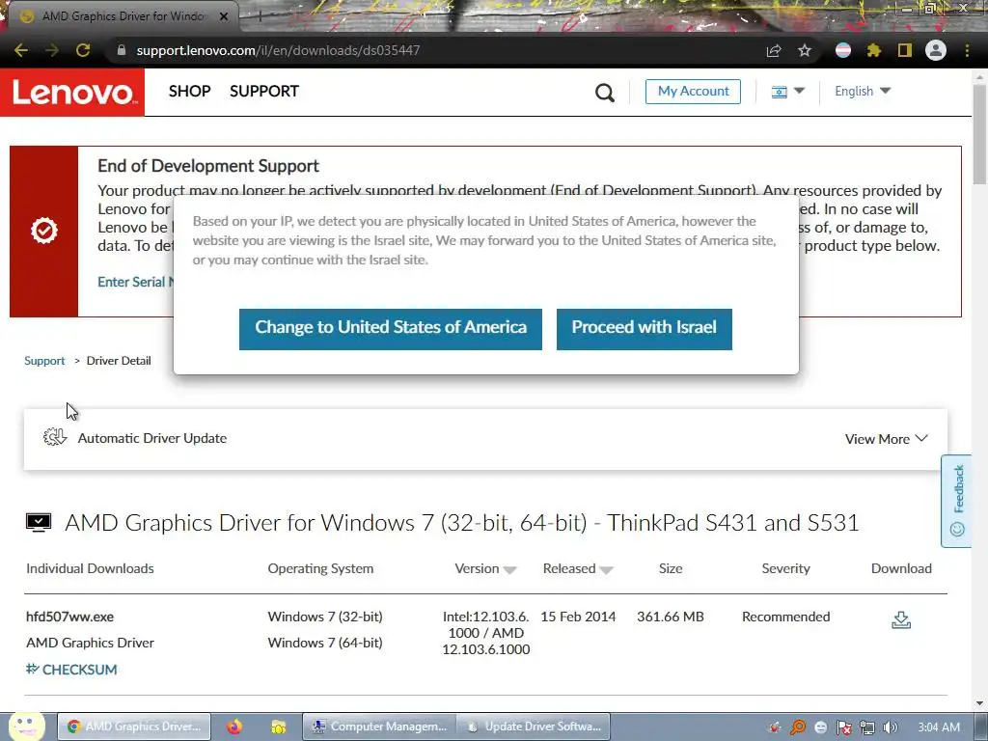Click Change to United States of America
988x741 pixels.
click(x=391, y=329)
